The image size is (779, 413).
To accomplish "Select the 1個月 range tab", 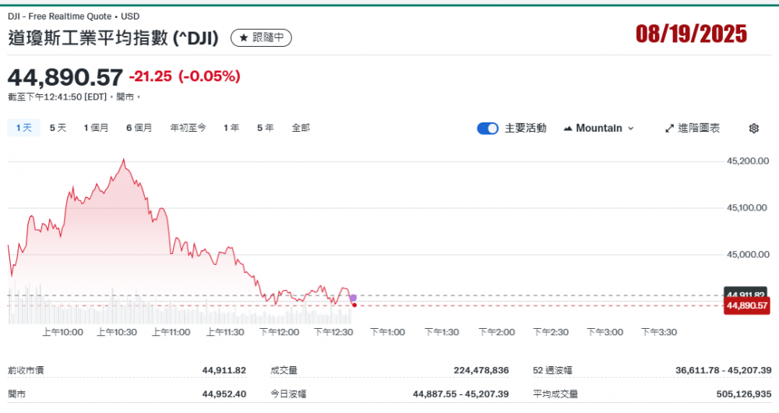I will [96, 128].
